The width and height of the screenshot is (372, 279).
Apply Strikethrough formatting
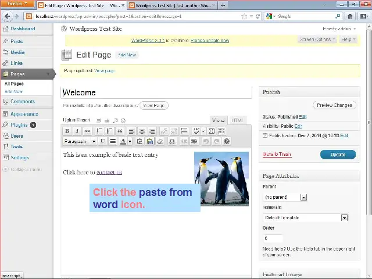tap(87, 131)
